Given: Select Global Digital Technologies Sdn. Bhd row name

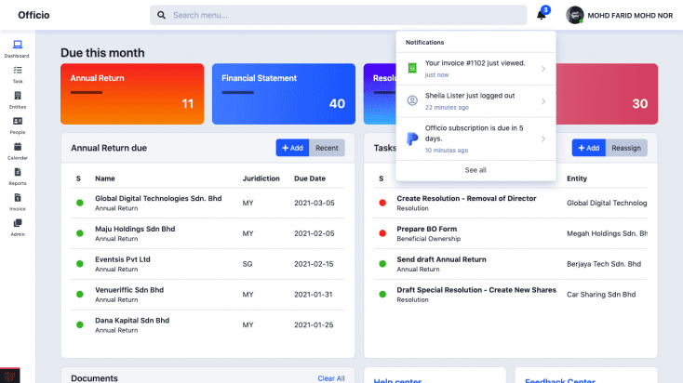Looking at the screenshot, I should [x=158, y=198].
